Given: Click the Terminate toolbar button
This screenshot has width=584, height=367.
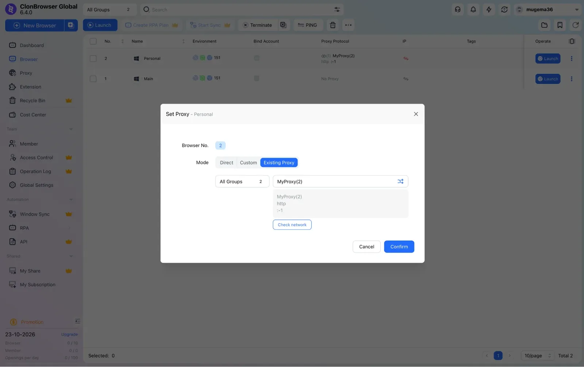Looking at the screenshot, I should click(258, 25).
